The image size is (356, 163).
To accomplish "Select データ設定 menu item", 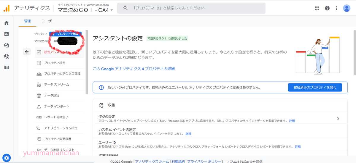I will click(x=52, y=95).
